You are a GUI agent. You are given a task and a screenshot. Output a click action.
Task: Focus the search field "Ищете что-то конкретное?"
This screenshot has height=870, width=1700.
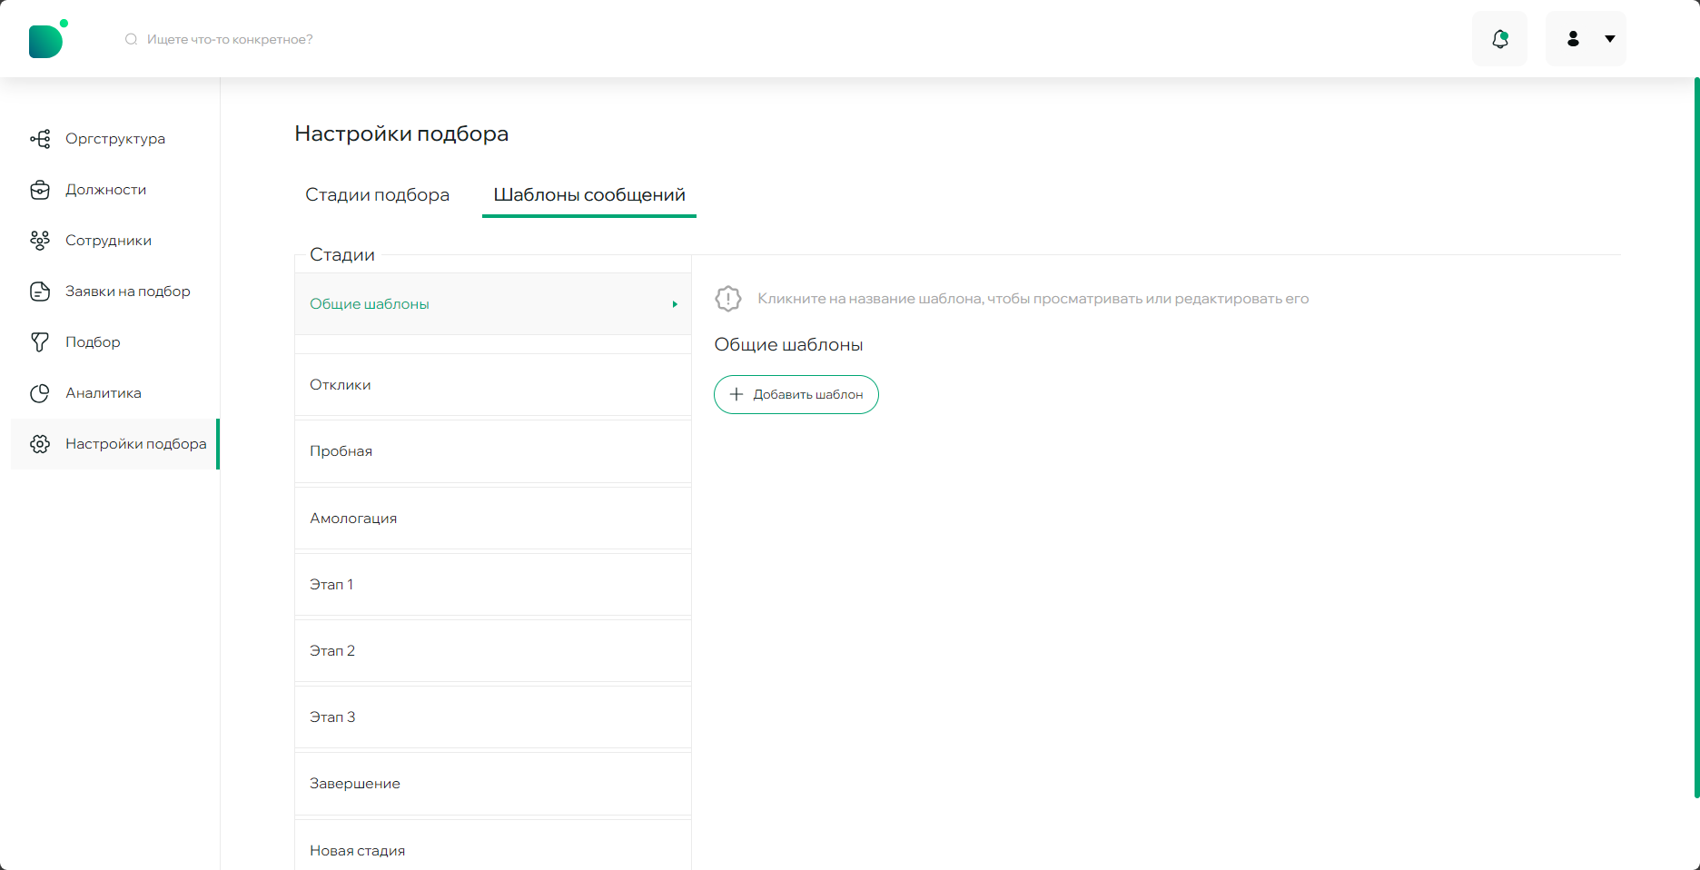click(230, 39)
